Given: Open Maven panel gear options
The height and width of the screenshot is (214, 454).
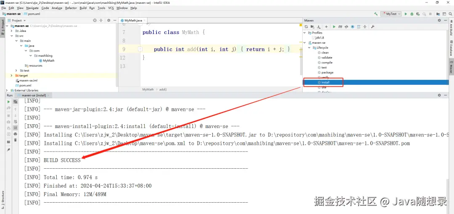Looking at the screenshot, I should tap(439, 21).
